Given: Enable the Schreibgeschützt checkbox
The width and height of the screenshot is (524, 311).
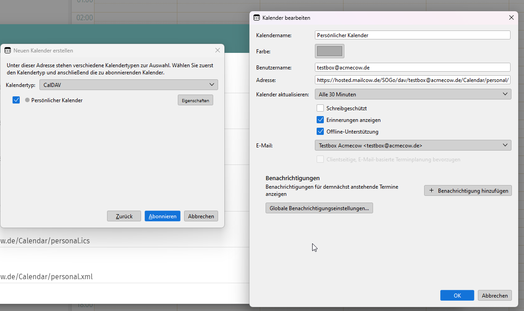Looking at the screenshot, I should [x=320, y=108].
